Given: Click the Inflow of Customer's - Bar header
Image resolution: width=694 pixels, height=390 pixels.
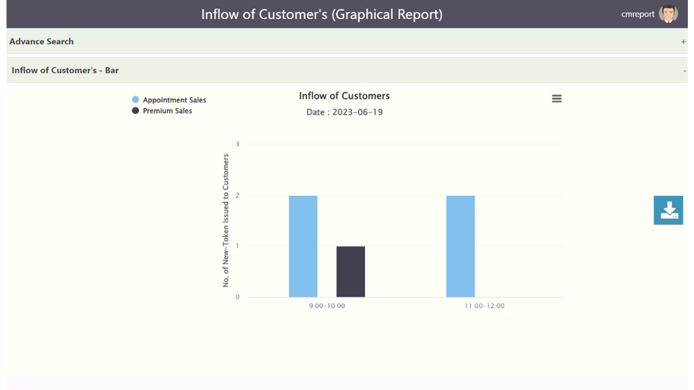Looking at the screenshot, I should coord(65,70).
